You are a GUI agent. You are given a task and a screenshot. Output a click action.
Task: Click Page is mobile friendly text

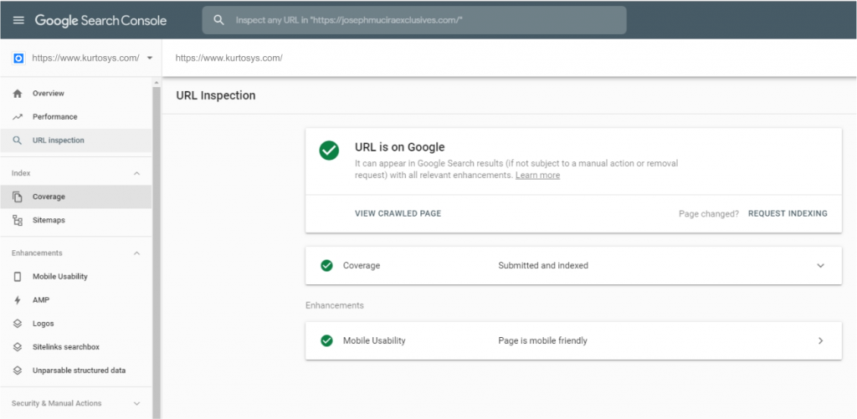[542, 341]
